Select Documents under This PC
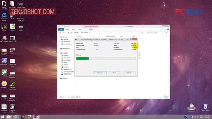Screen dimensions: 212x119 (67, 58)
